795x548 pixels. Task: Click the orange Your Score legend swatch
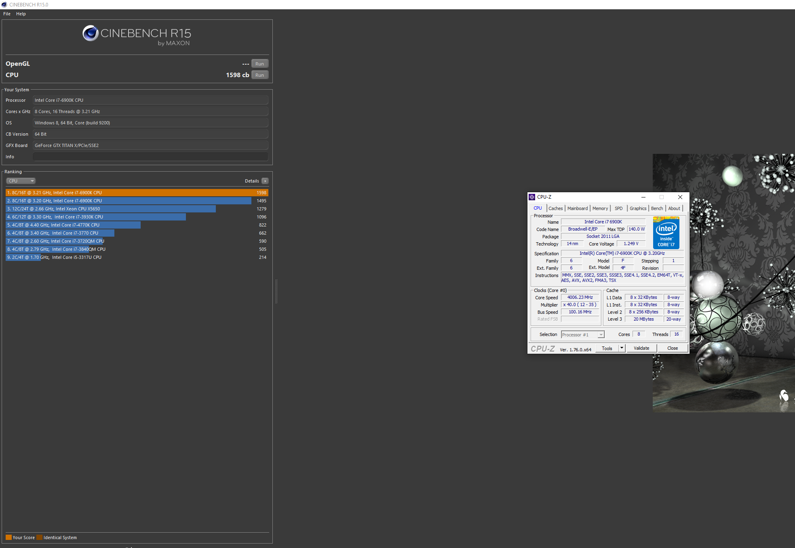click(8, 538)
